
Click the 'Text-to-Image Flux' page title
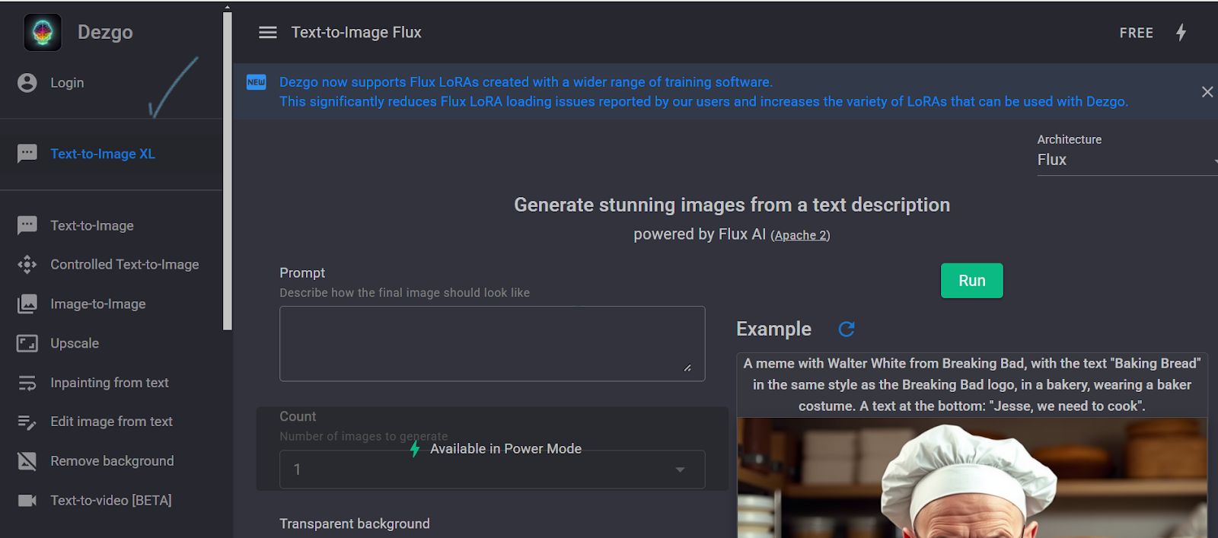[x=356, y=33]
